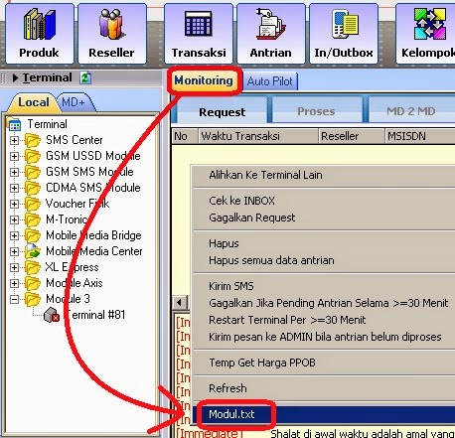Image resolution: width=455 pixels, height=438 pixels.
Task: Choose Temp Get Harga PPOB
Action: point(324,363)
